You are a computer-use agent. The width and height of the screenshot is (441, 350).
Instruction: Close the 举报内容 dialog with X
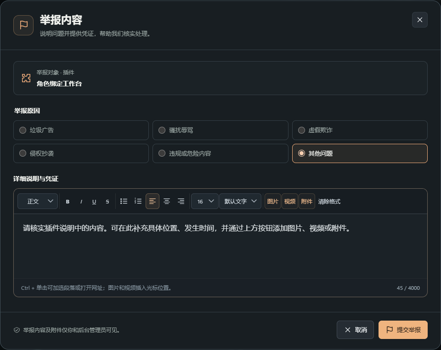[419, 20]
